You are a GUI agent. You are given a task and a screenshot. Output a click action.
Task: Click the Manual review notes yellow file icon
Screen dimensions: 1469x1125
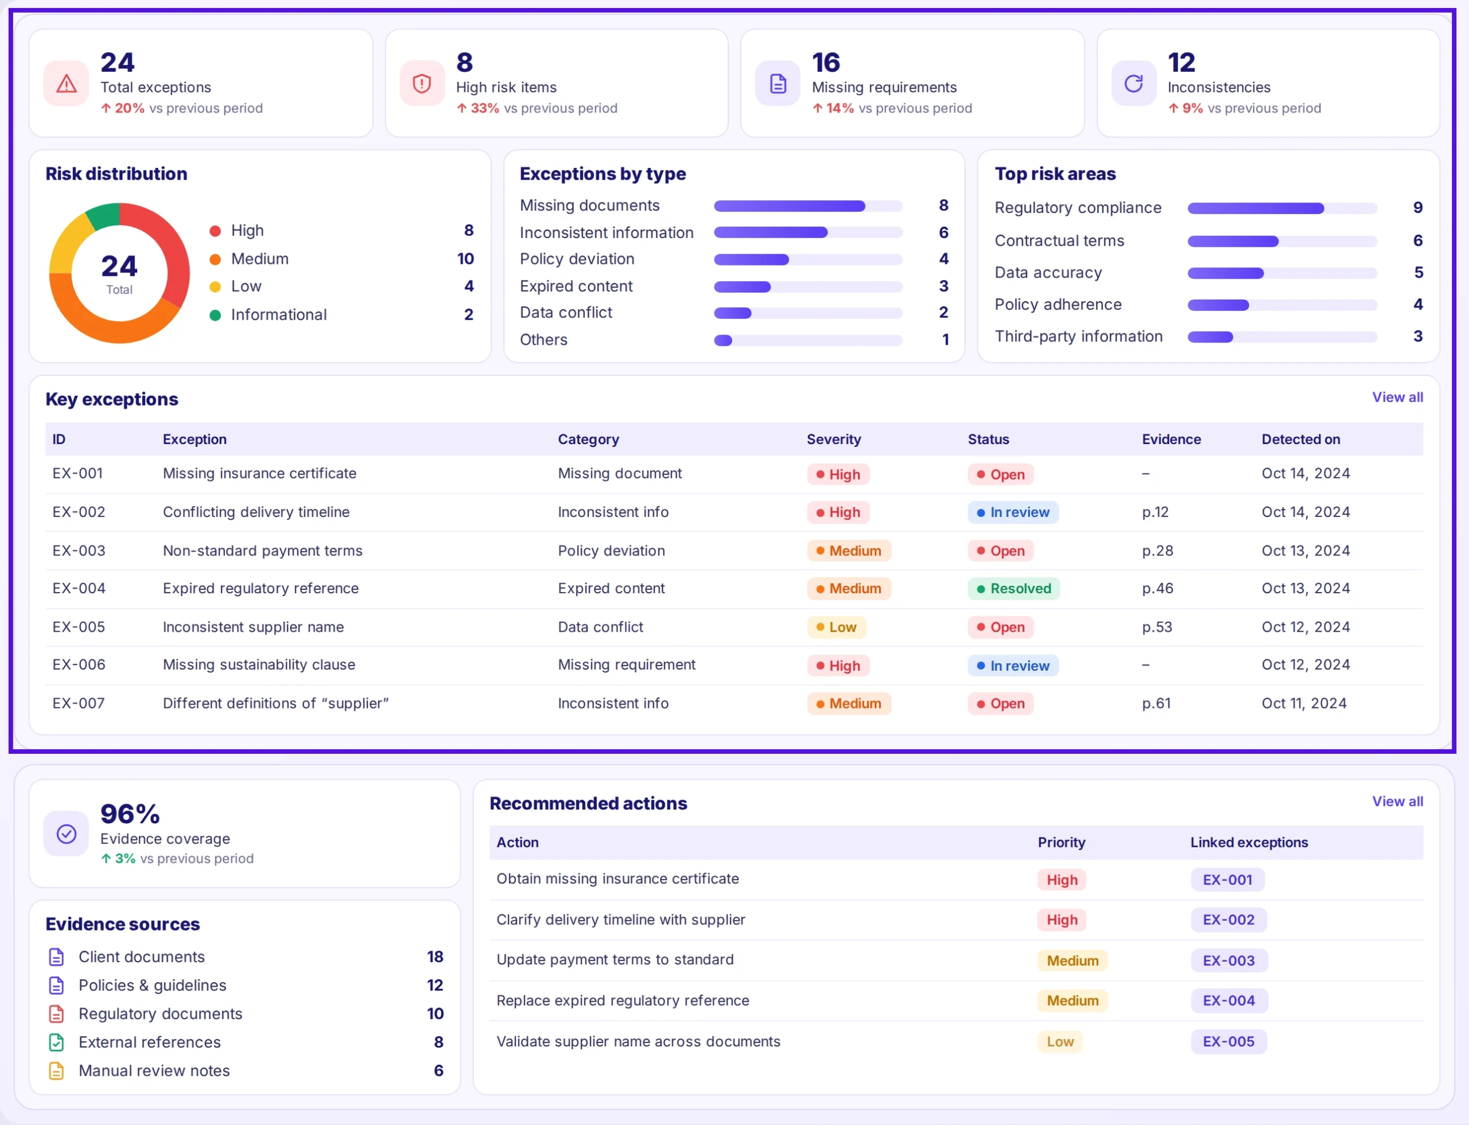click(x=57, y=1070)
